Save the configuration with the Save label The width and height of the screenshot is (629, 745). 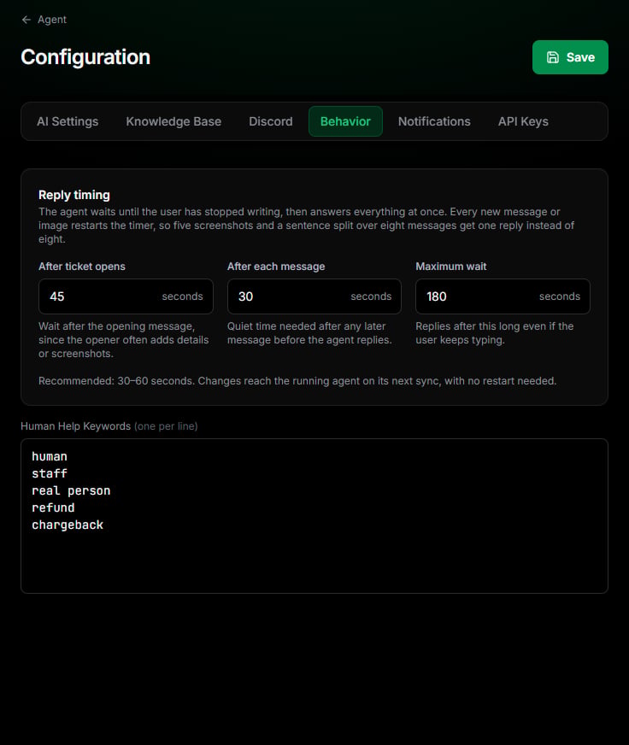[x=580, y=57]
